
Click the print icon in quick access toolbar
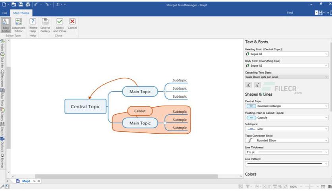[x=28, y=4]
